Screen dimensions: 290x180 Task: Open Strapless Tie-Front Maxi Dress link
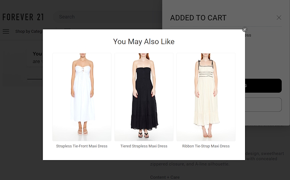coord(82,146)
